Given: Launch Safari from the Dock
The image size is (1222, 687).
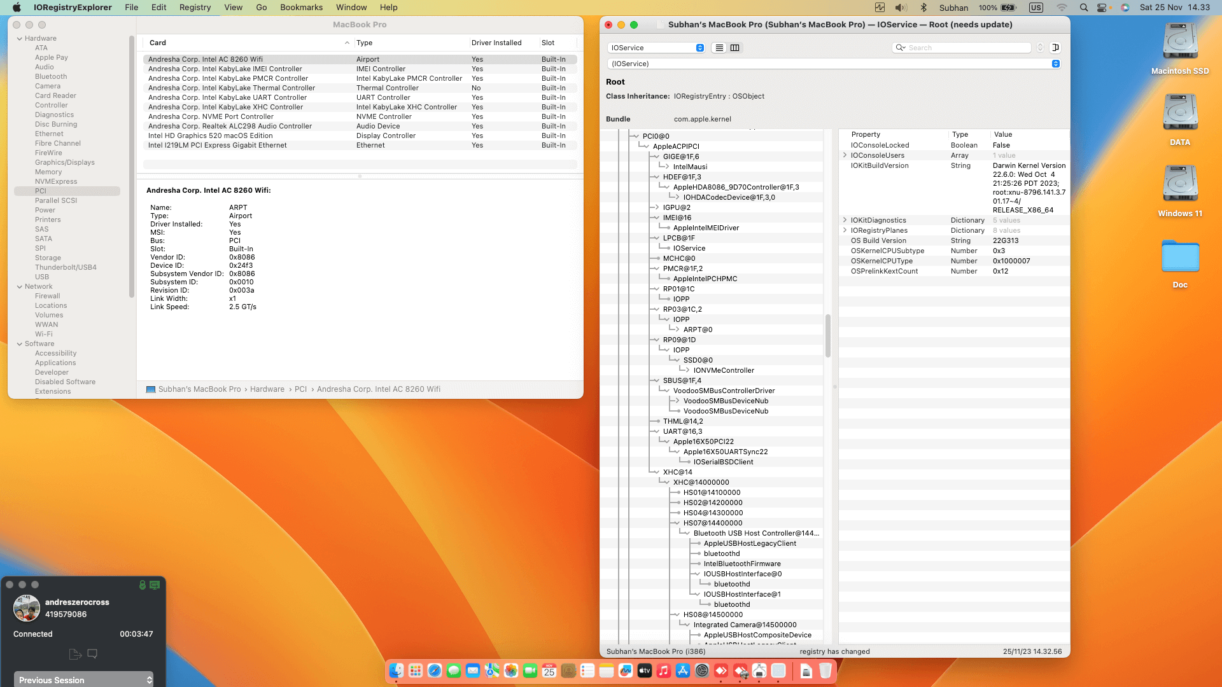Looking at the screenshot, I should point(435,670).
